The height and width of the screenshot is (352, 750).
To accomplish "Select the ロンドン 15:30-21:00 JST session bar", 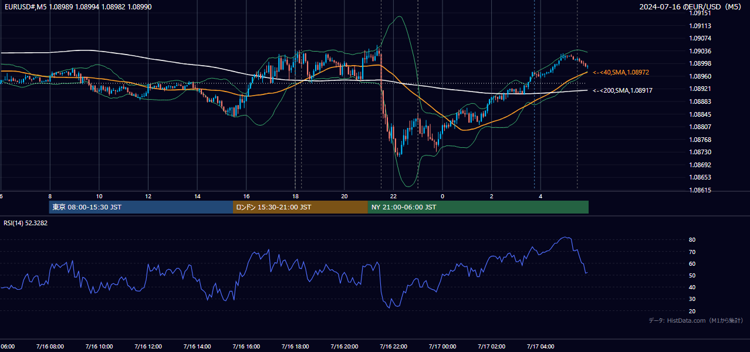I will tap(300, 207).
